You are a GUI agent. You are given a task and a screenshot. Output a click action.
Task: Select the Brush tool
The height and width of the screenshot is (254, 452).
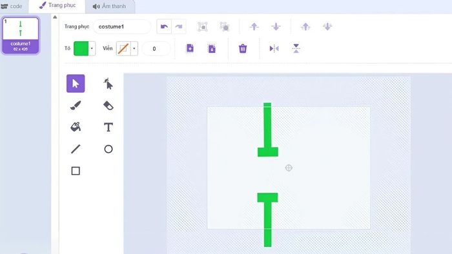pyautogui.click(x=76, y=106)
